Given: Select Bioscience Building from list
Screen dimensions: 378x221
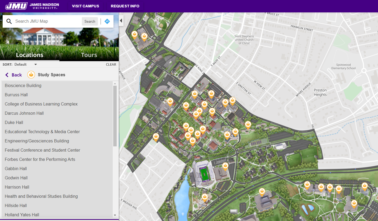Looking at the screenshot, I should click(x=57, y=85).
